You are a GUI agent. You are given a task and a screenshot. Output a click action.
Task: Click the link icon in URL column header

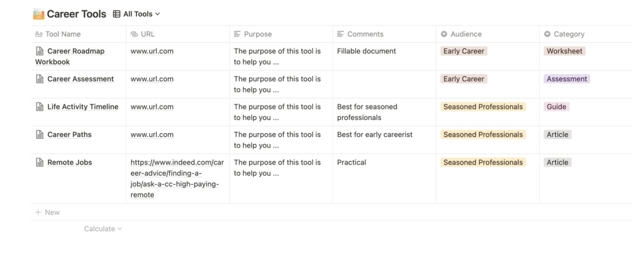pyautogui.click(x=134, y=34)
